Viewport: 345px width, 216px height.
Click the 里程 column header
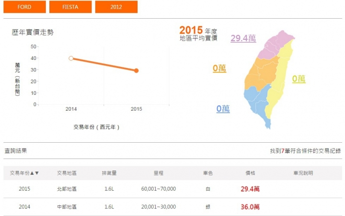159,173
